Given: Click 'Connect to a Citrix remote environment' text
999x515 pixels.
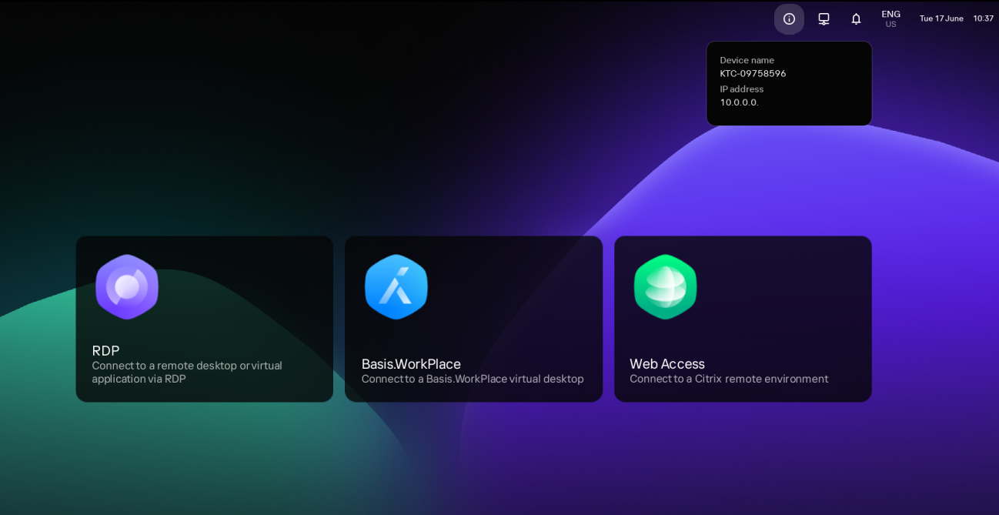Looking at the screenshot, I should [x=729, y=379].
